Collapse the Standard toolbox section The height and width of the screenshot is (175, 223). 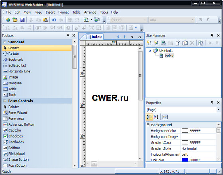(5, 42)
